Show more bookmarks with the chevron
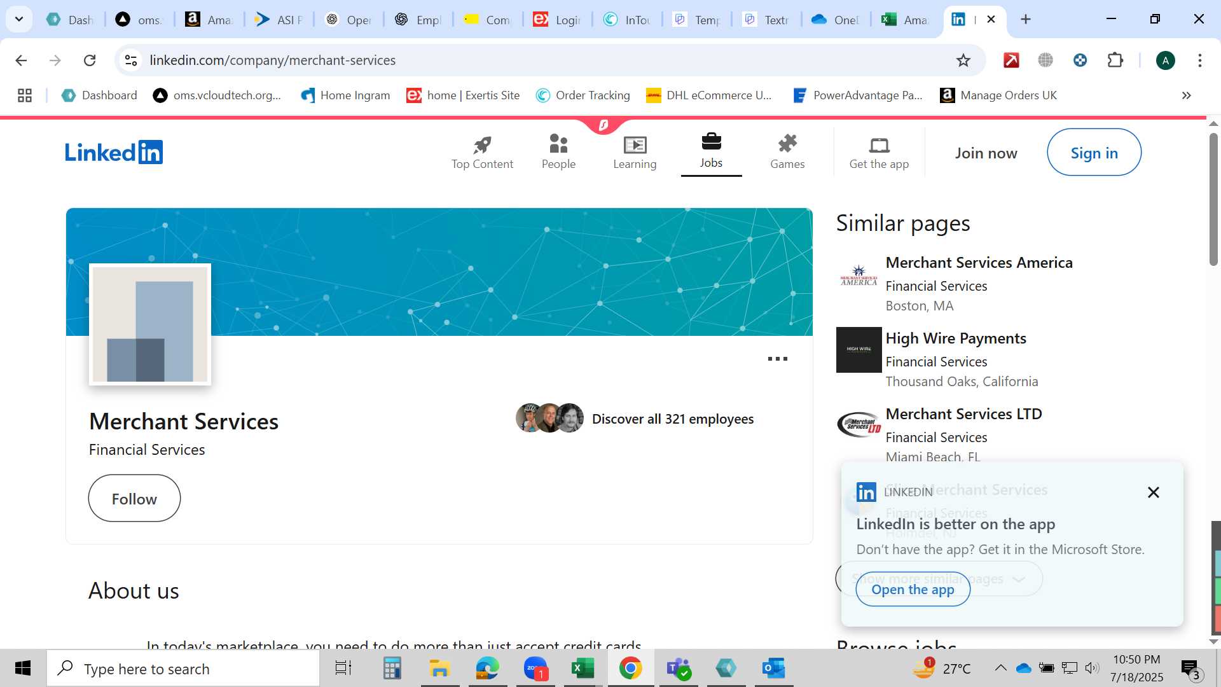Screen dimensions: 1221x687 [1186, 95]
